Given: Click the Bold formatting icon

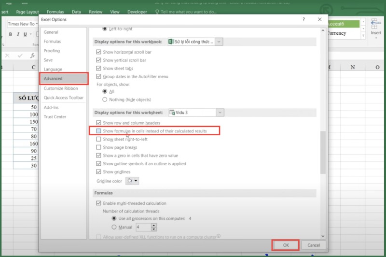Looking at the screenshot, I should coord(10,34).
